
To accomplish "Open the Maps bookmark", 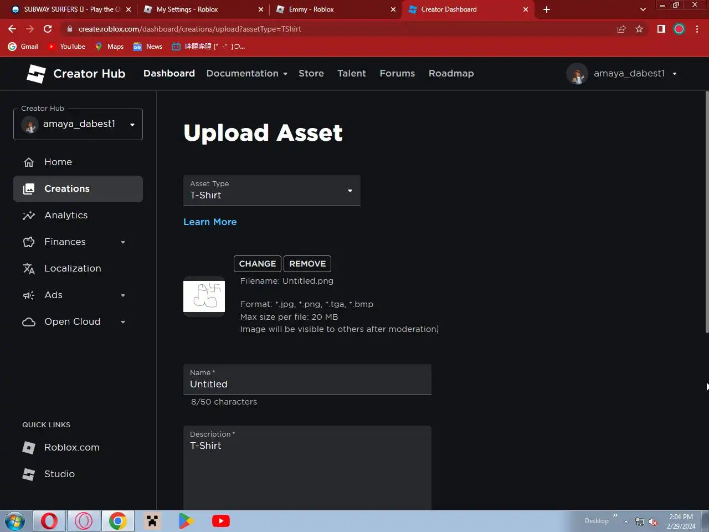I will (109, 47).
